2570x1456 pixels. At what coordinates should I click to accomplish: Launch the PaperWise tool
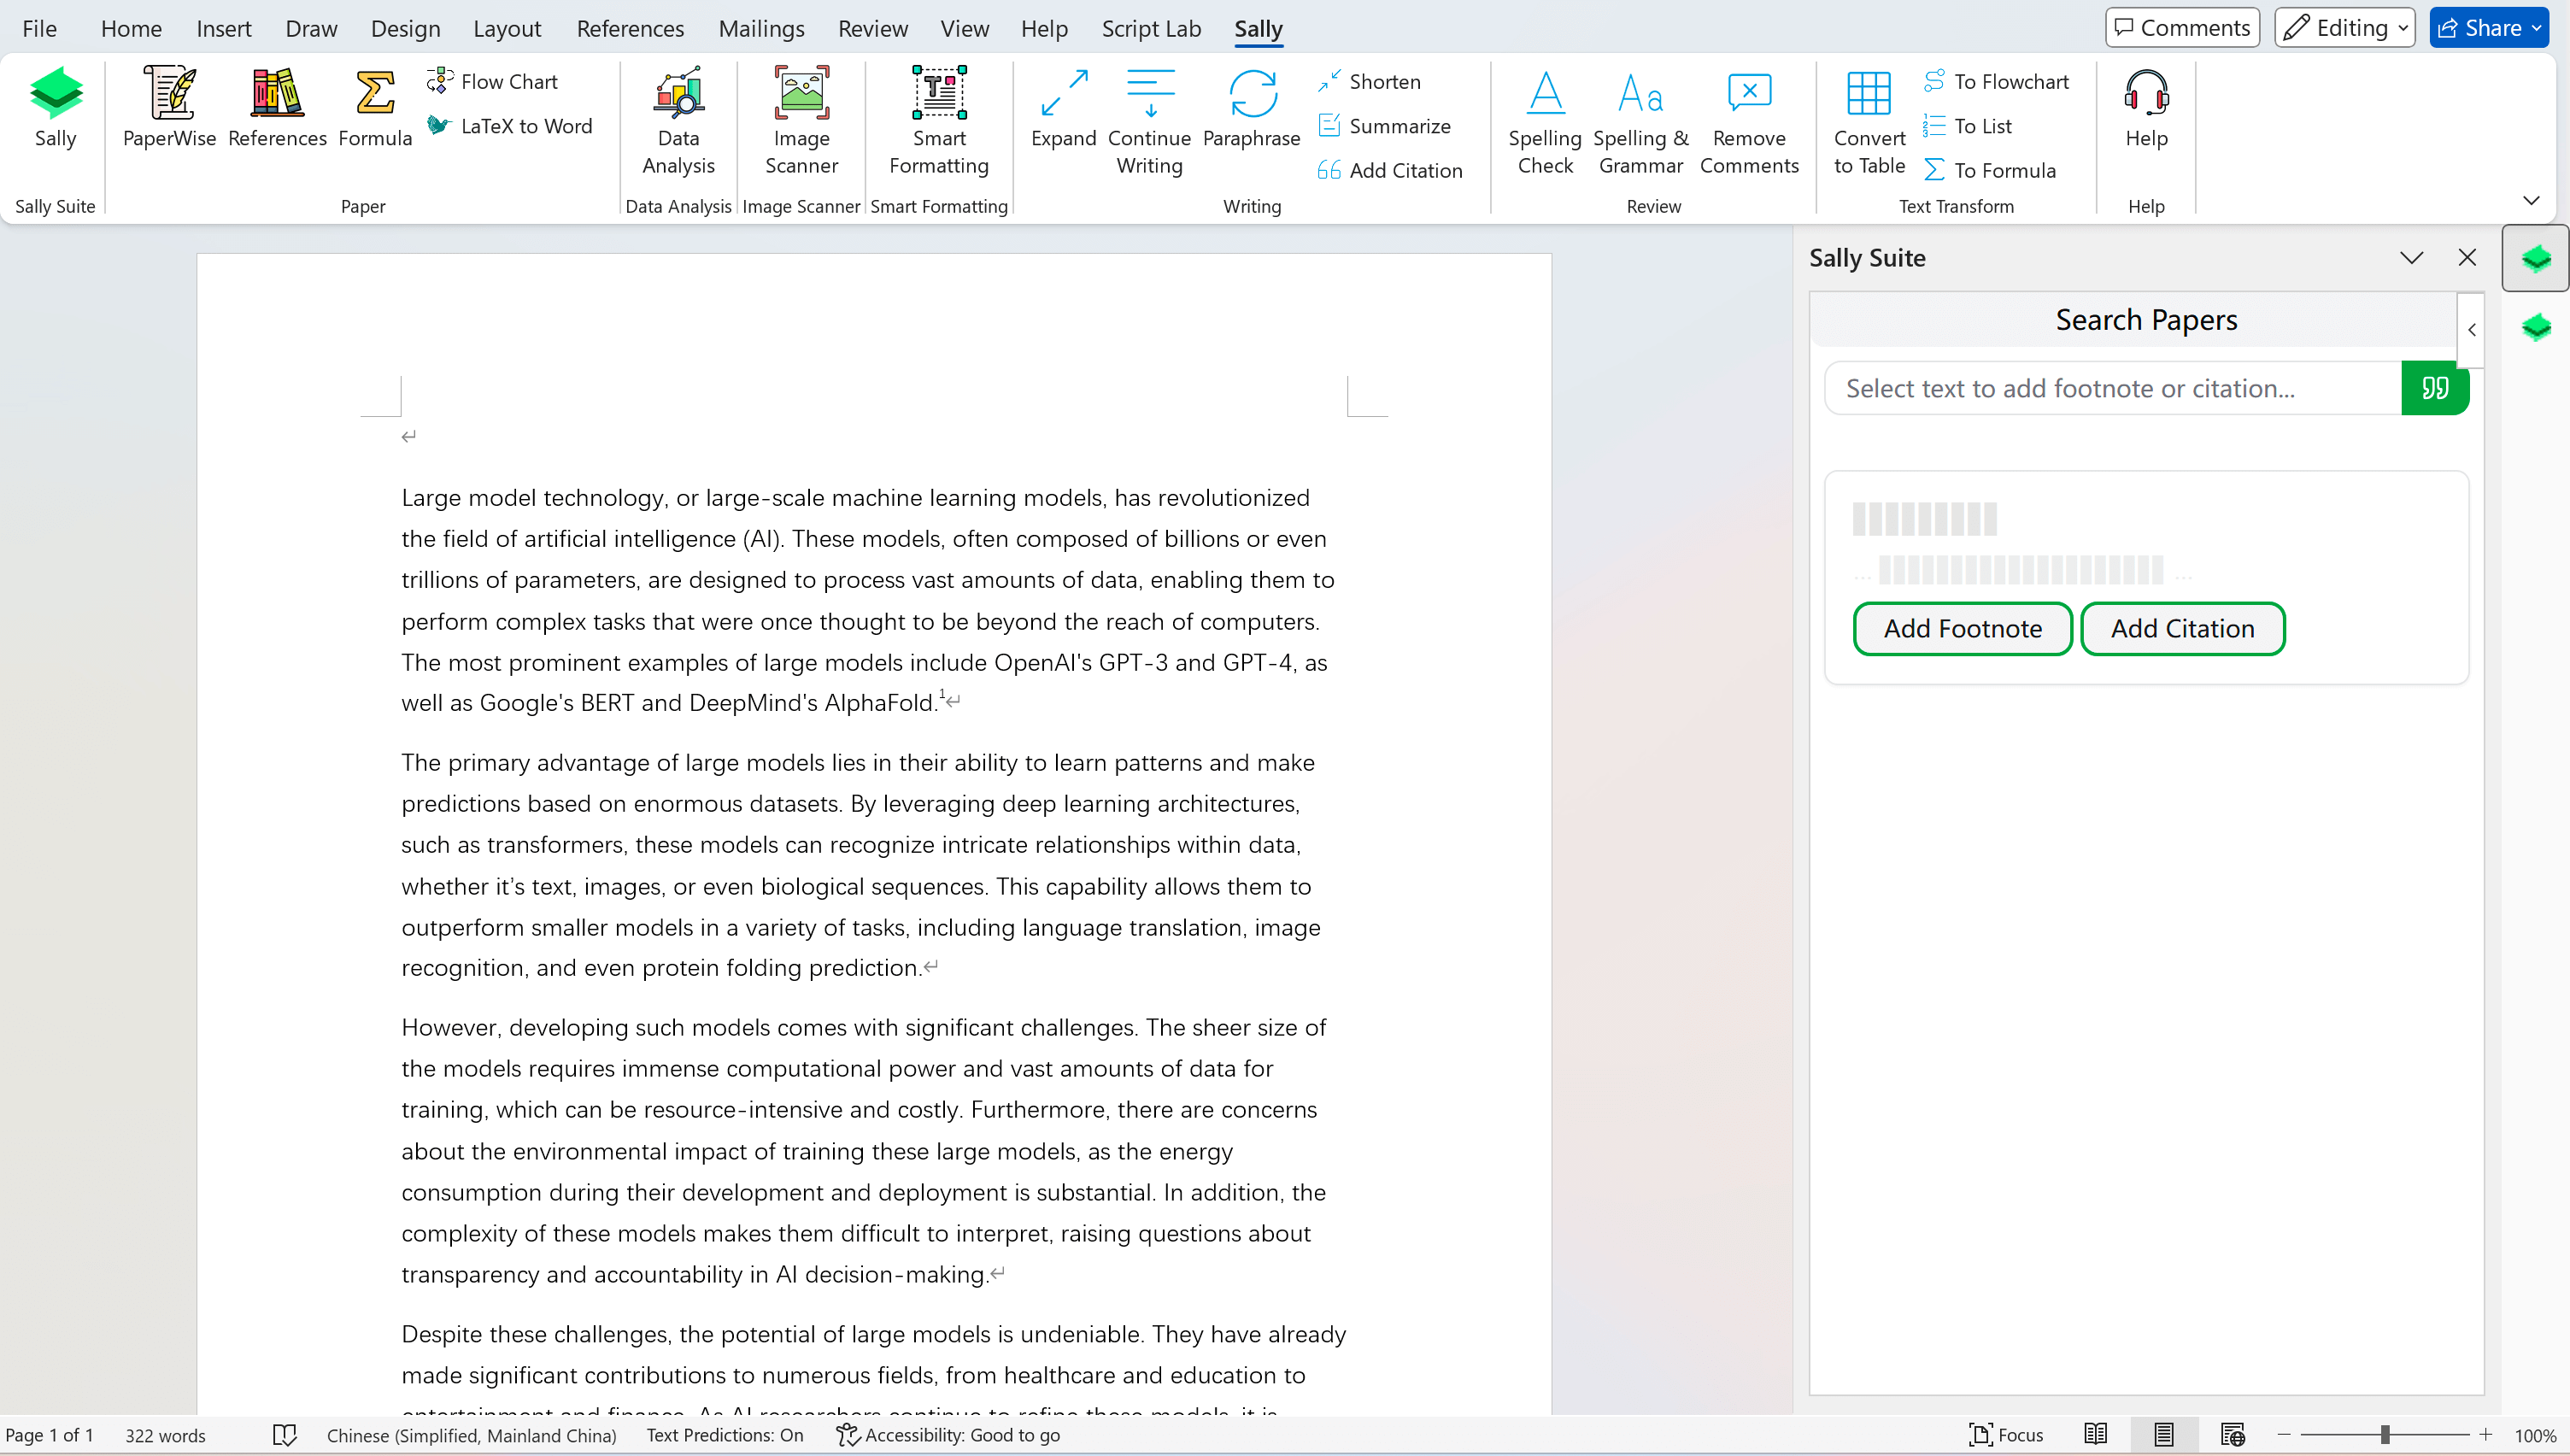[x=169, y=108]
